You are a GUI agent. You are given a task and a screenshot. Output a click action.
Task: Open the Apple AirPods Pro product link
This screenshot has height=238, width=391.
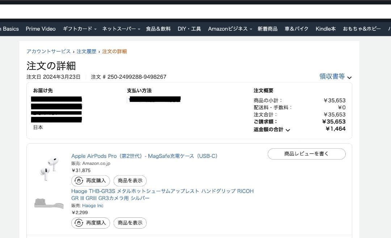click(144, 156)
